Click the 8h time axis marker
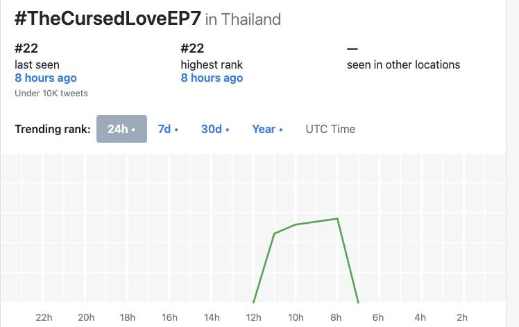 [x=337, y=317]
